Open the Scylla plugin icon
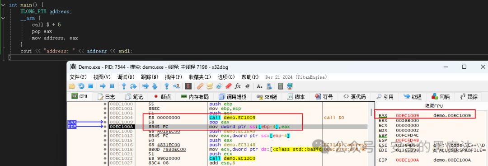488x166 pixels. click(188, 86)
